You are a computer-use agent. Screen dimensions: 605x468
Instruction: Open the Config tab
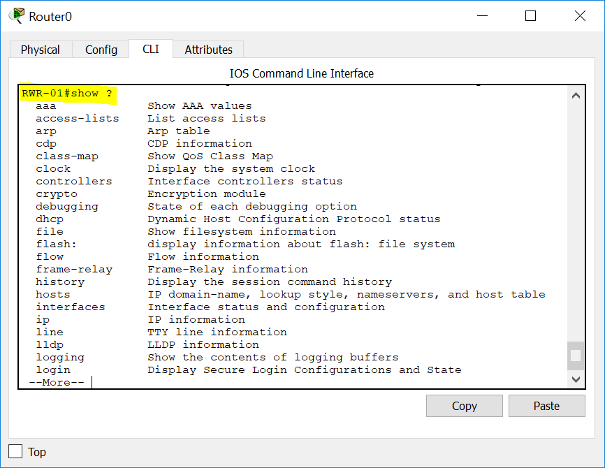[x=101, y=50]
